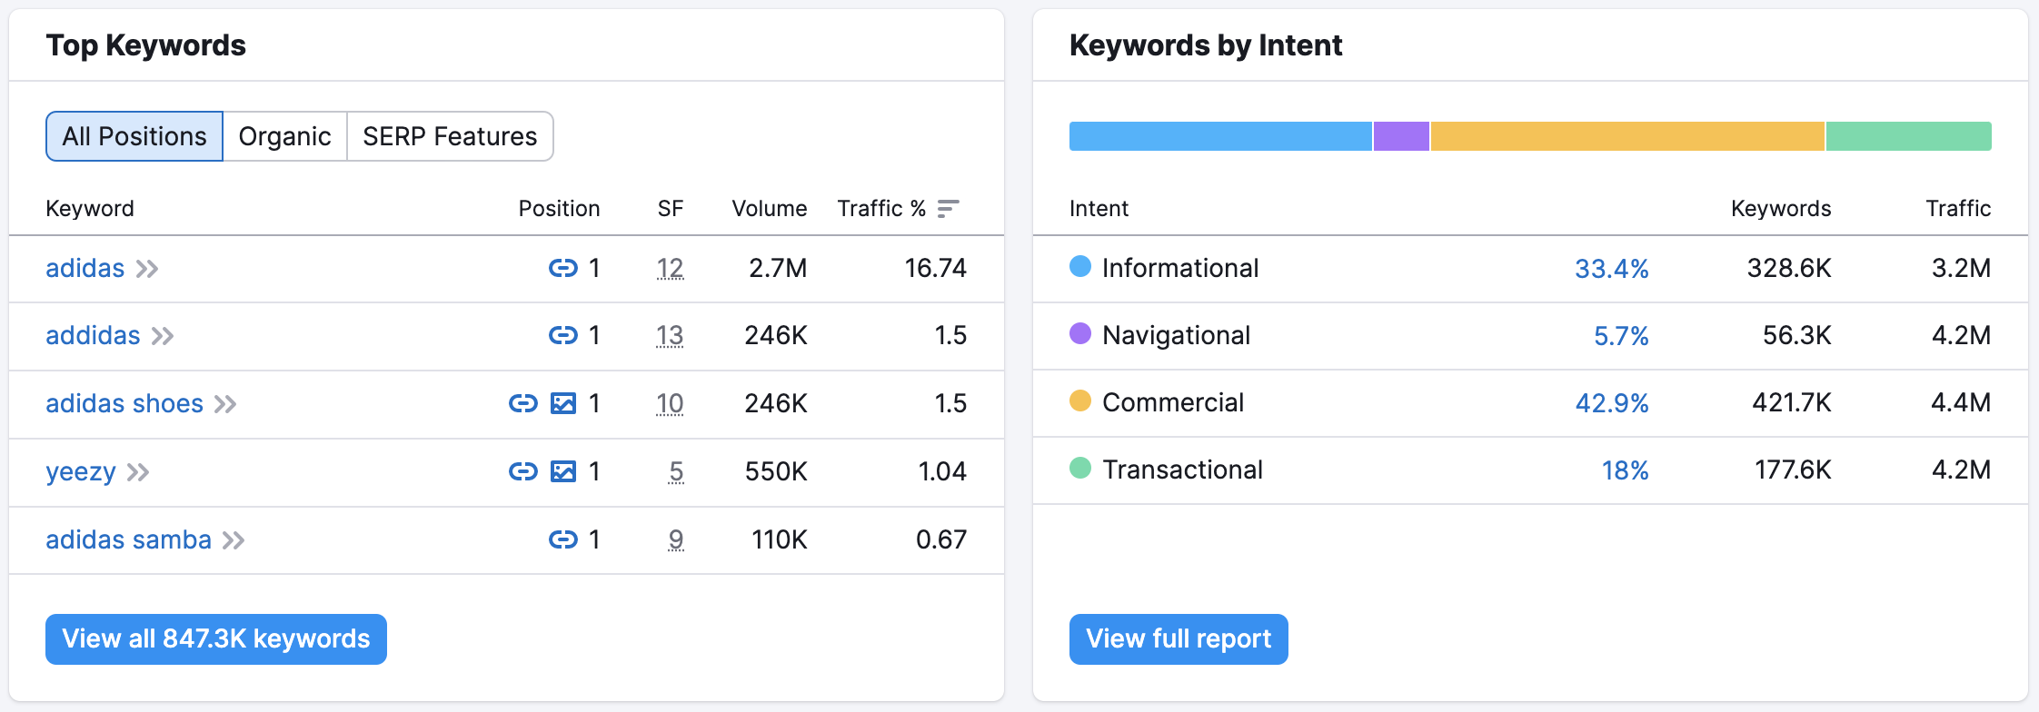This screenshot has height=712, width=2039.
Task: Click the SF value 12 for adidas
Action: point(670,268)
